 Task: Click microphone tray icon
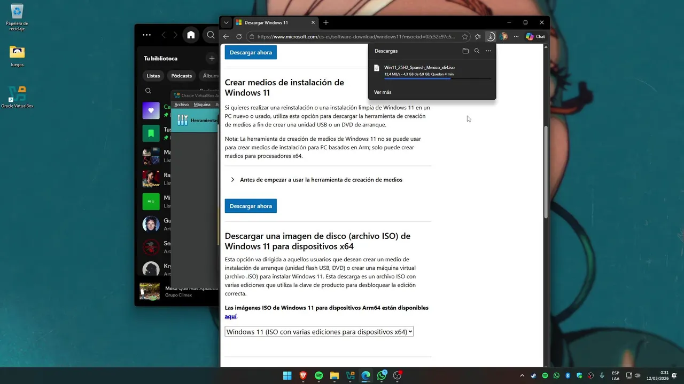click(x=602, y=375)
